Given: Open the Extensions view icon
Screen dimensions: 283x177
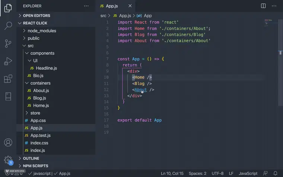Looking at the screenshot, I should click(x=8, y=79).
